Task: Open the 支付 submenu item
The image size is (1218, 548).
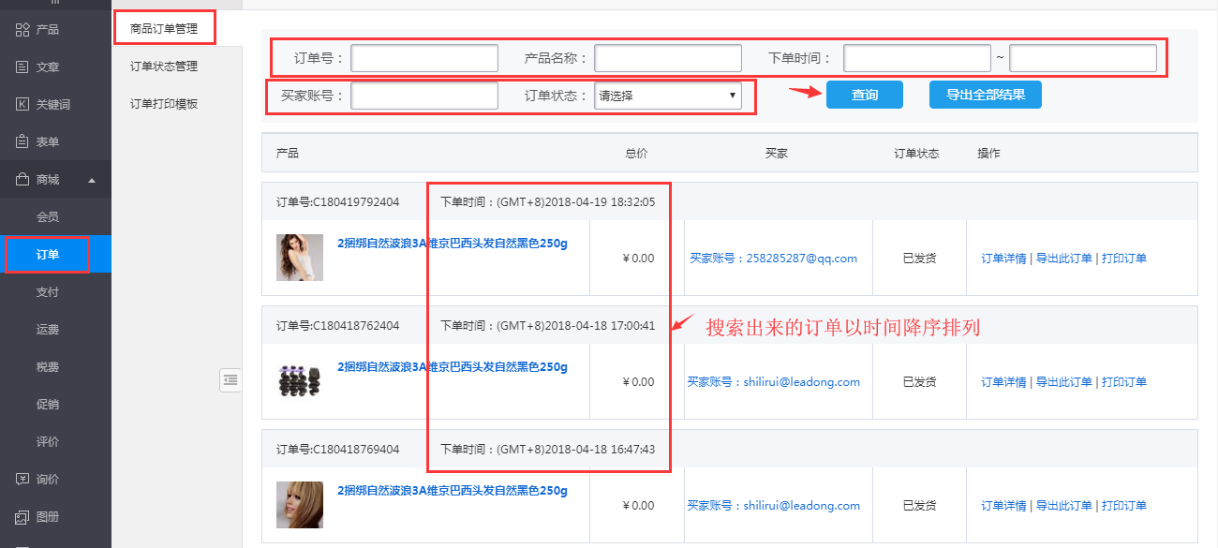Action: click(48, 292)
